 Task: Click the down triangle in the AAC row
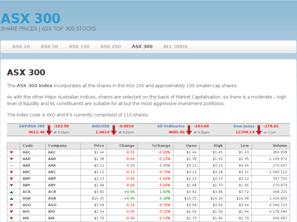coord(11,152)
